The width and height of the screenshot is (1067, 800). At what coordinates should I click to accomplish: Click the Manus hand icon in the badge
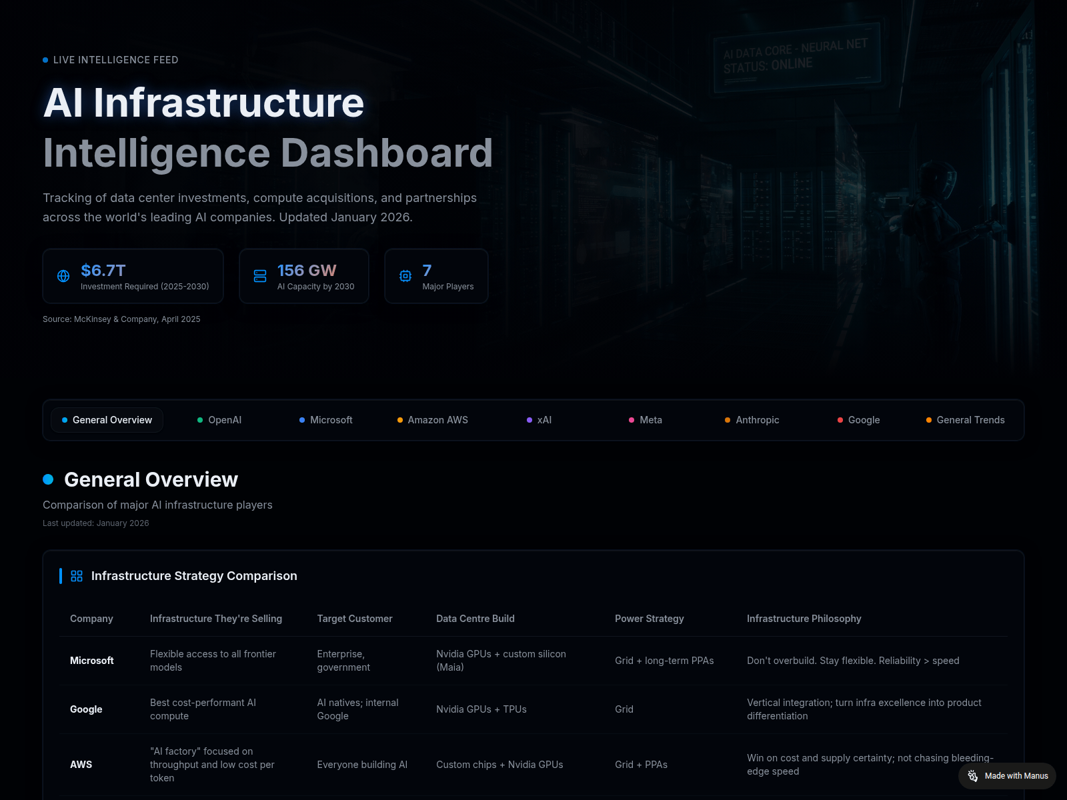click(x=973, y=776)
